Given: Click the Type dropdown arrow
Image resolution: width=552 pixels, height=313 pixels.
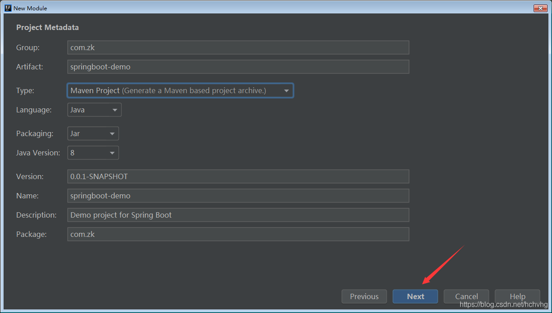Looking at the screenshot, I should [286, 91].
